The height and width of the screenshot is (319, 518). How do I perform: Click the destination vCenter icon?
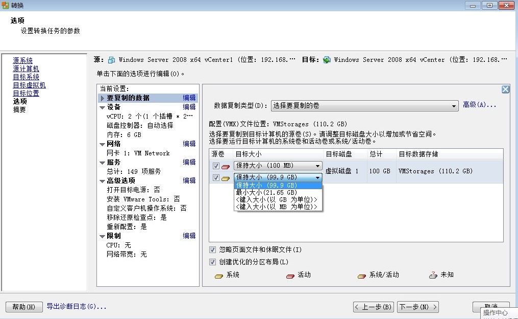[327, 60]
